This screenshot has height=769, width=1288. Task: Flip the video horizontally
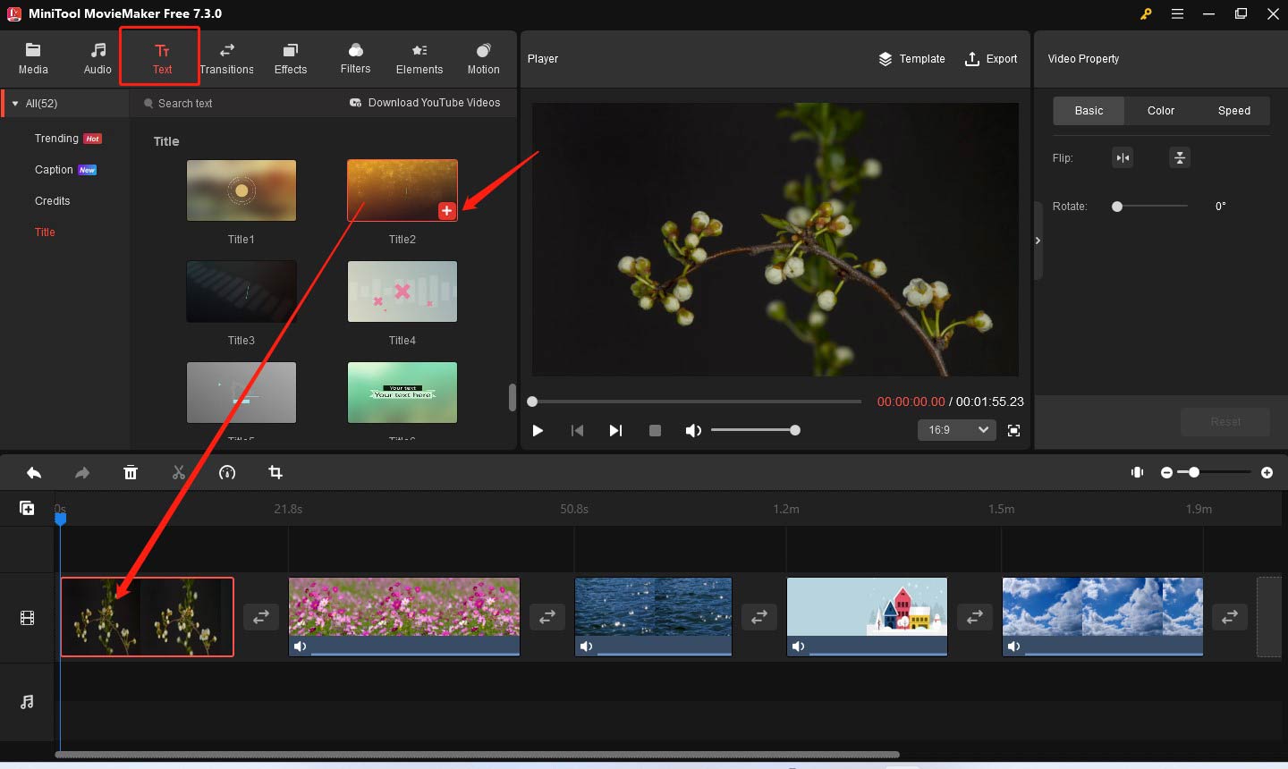point(1123,158)
